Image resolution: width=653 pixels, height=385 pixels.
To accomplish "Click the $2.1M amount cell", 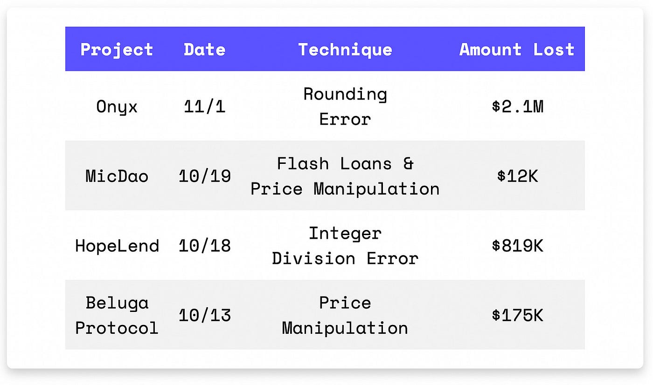I will [517, 107].
